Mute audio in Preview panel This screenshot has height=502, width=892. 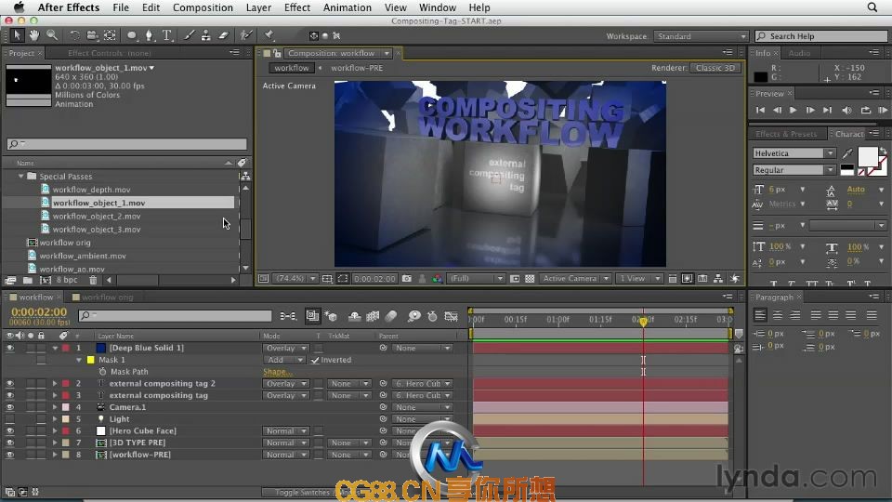pyautogui.click(x=846, y=110)
